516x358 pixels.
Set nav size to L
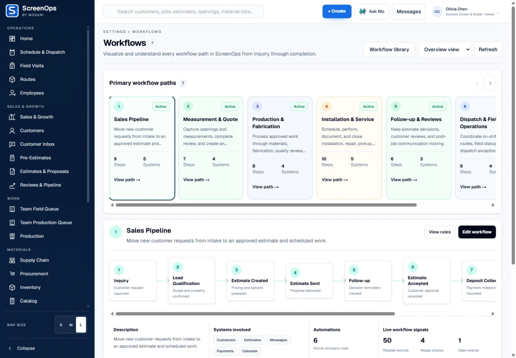[81, 325]
